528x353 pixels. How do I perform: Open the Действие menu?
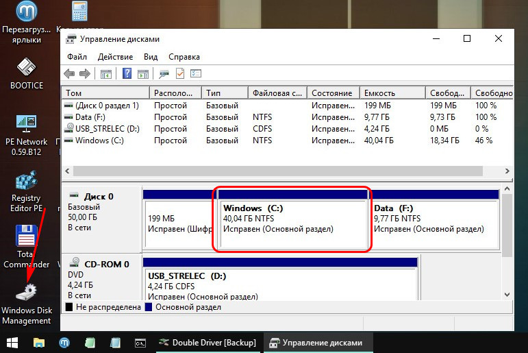click(x=115, y=57)
